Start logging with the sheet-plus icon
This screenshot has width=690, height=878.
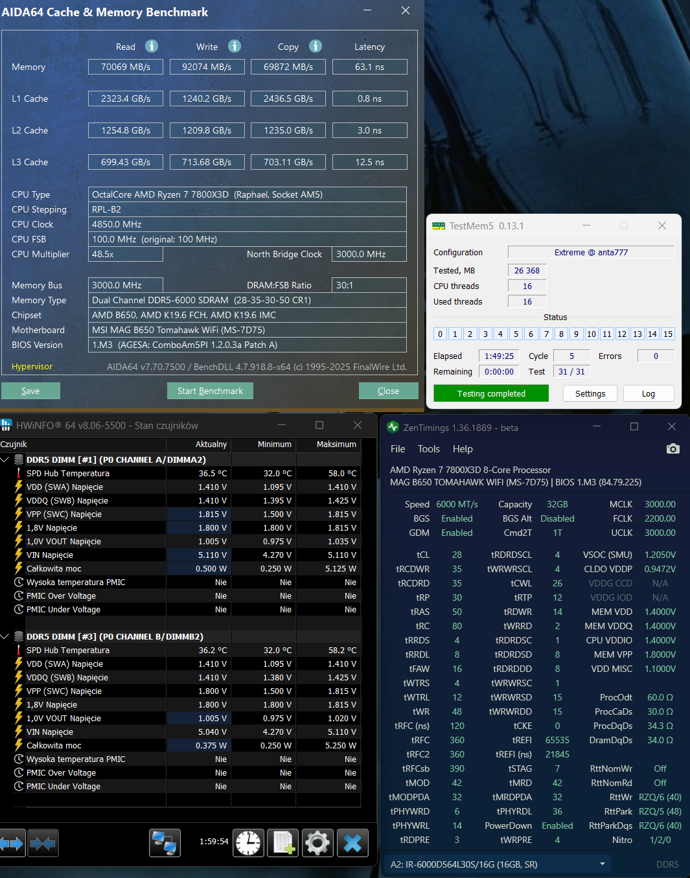pos(283,843)
